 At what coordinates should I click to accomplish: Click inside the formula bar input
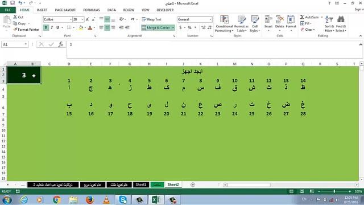(x=214, y=50)
